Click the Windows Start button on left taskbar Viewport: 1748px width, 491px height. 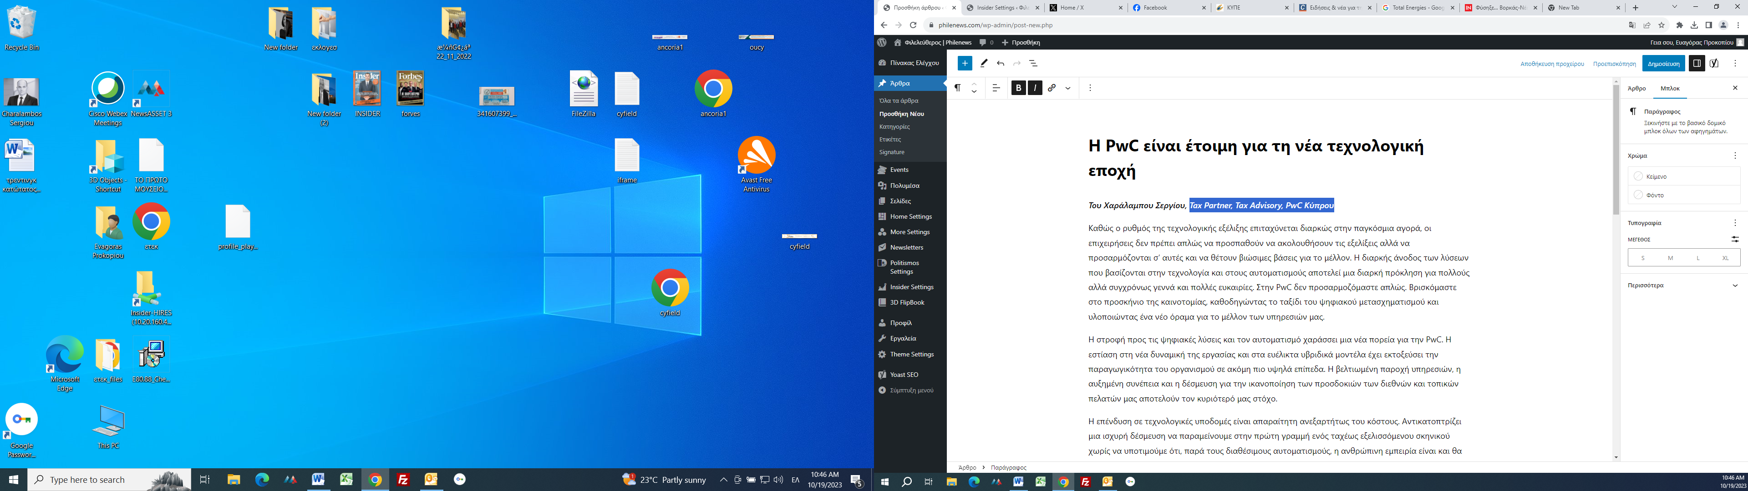pos(14,480)
